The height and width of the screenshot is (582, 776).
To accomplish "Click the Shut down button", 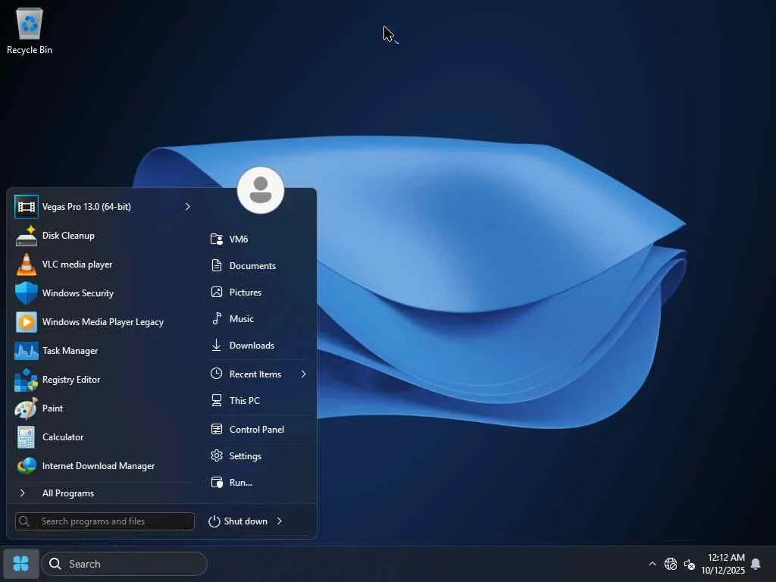I will [238, 521].
